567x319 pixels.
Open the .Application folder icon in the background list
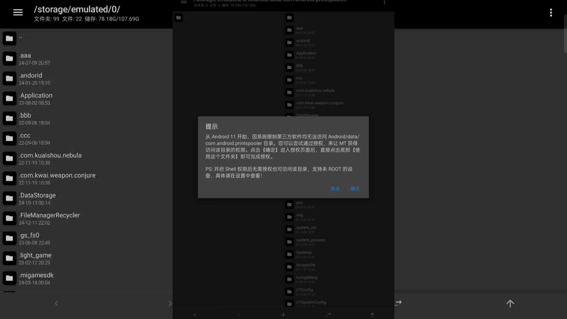click(x=9, y=98)
